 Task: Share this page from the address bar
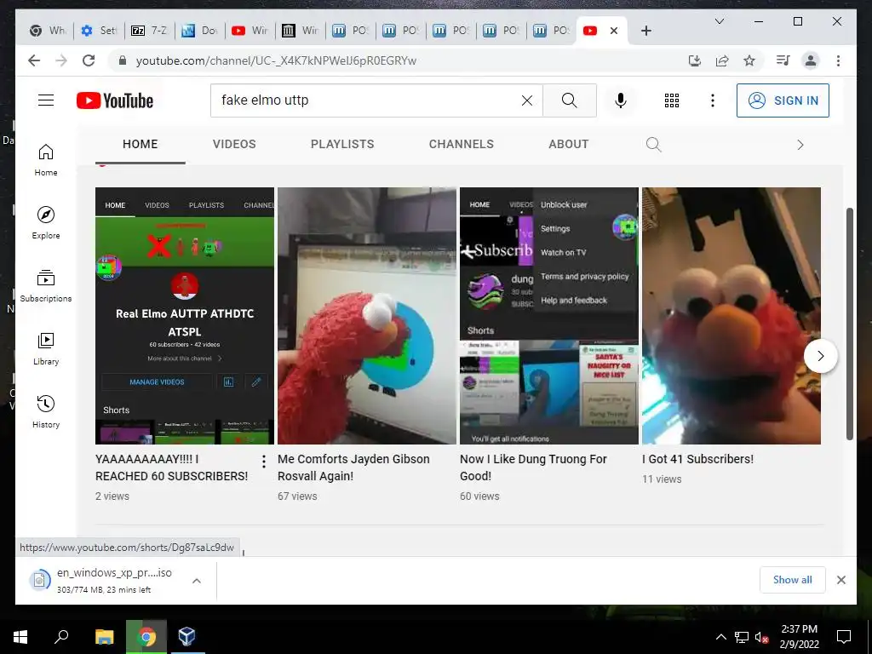[x=722, y=60]
